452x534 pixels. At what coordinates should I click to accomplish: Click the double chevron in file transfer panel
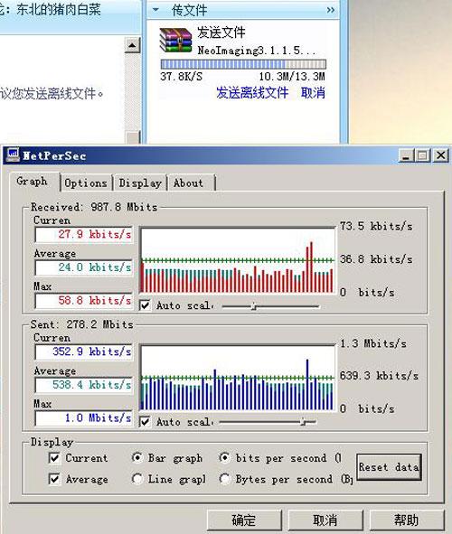tap(330, 10)
